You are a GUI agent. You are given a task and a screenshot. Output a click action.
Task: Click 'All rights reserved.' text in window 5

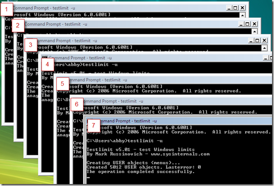tap(212, 91)
